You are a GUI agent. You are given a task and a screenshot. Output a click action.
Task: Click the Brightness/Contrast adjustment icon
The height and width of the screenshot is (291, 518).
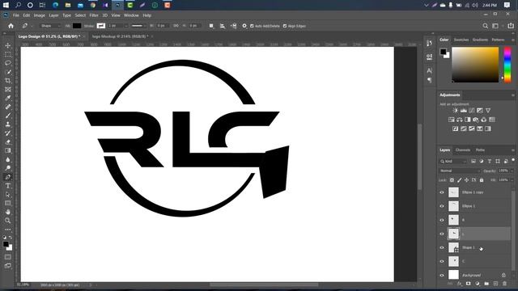click(456, 111)
